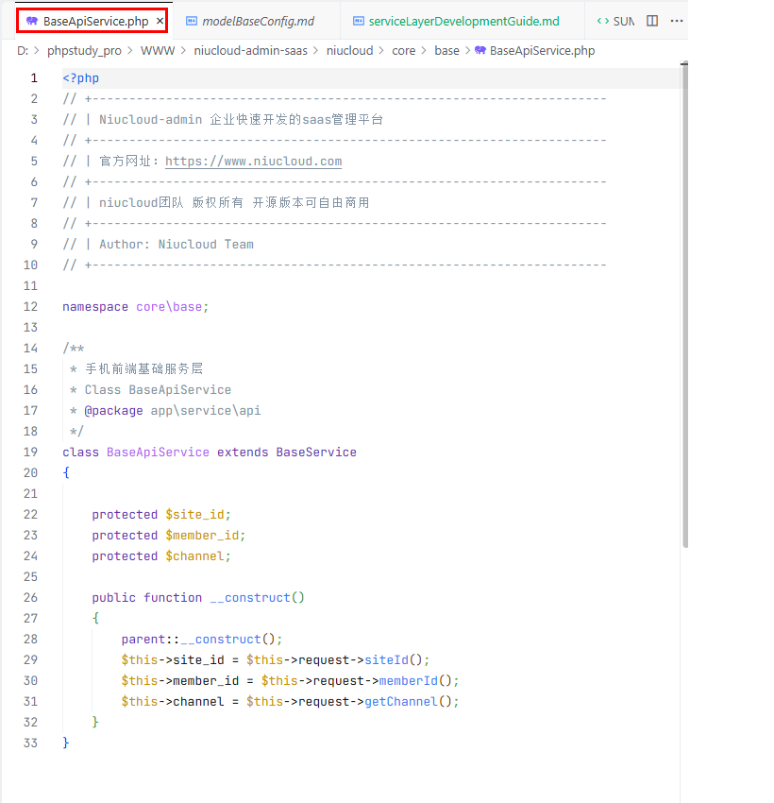Viewport: 774px width, 803px height.
Task: Split the editor with the split icon
Action: pyautogui.click(x=652, y=21)
